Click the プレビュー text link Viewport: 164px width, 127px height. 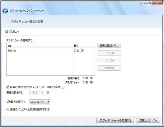pyautogui.click(x=14, y=32)
